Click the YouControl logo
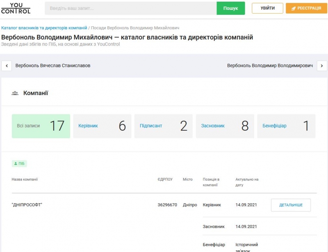 pyautogui.click(x=16, y=8)
